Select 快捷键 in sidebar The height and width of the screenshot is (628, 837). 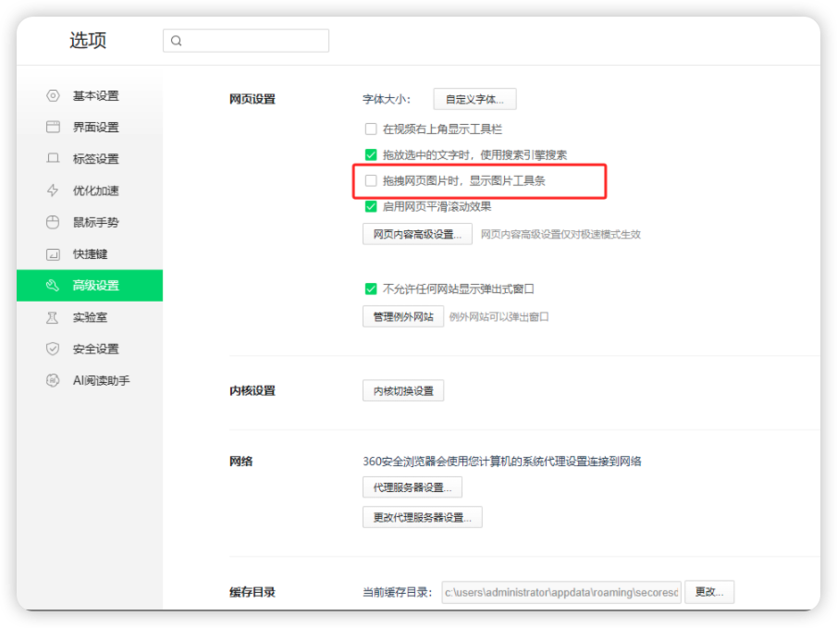coord(90,254)
